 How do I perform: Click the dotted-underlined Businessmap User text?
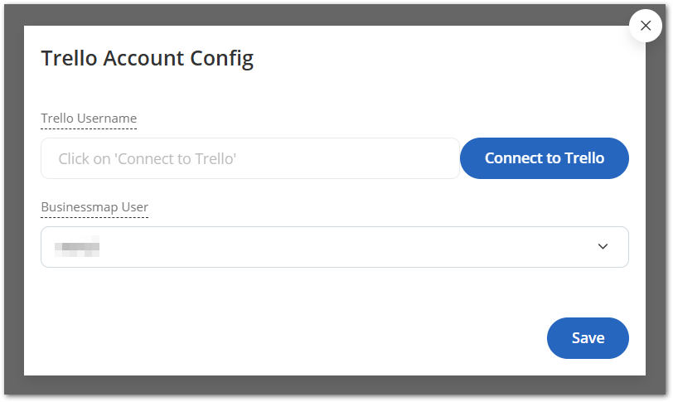tap(94, 206)
